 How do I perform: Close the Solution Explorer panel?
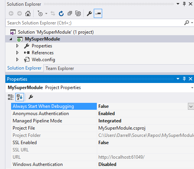pyautogui.click(x=191, y=4)
